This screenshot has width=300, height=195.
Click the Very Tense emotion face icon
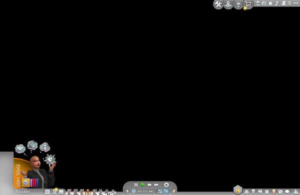click(25, 183)
